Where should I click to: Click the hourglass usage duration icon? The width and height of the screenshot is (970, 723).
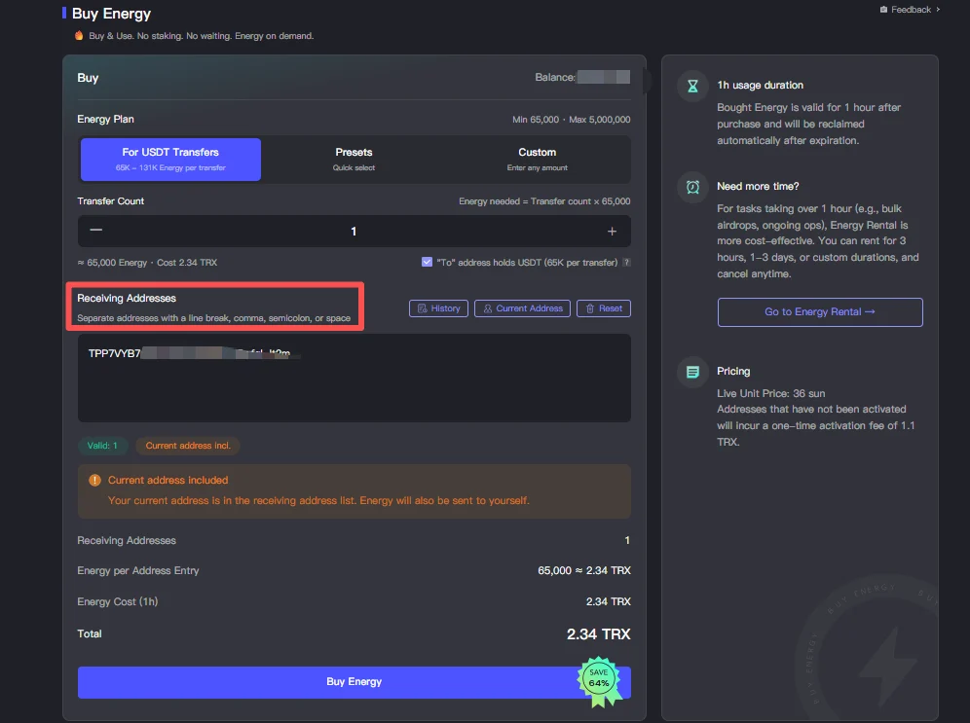pos(692,86)
